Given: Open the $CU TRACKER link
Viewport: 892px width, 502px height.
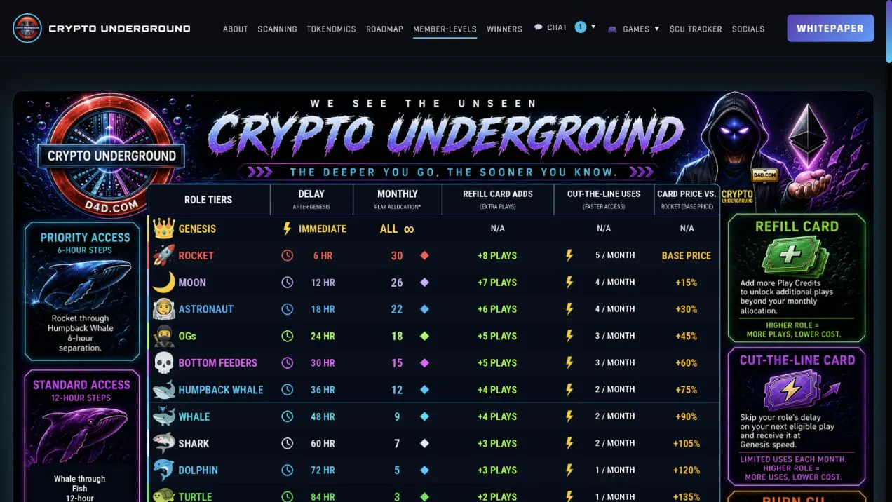Looking at the screenshot, I should point(696,29).
